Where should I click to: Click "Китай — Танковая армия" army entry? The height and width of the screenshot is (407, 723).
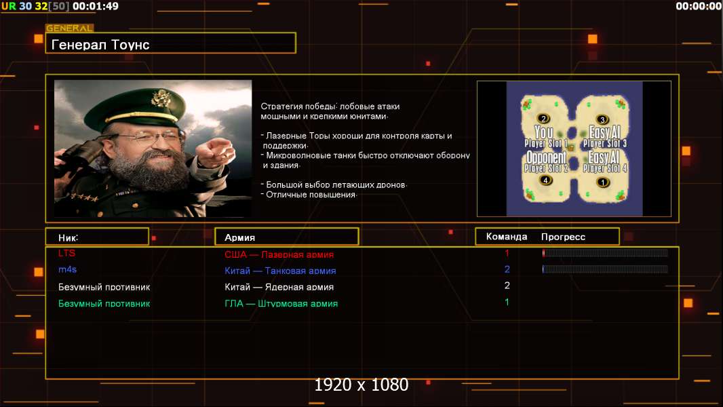pos(280,271)
